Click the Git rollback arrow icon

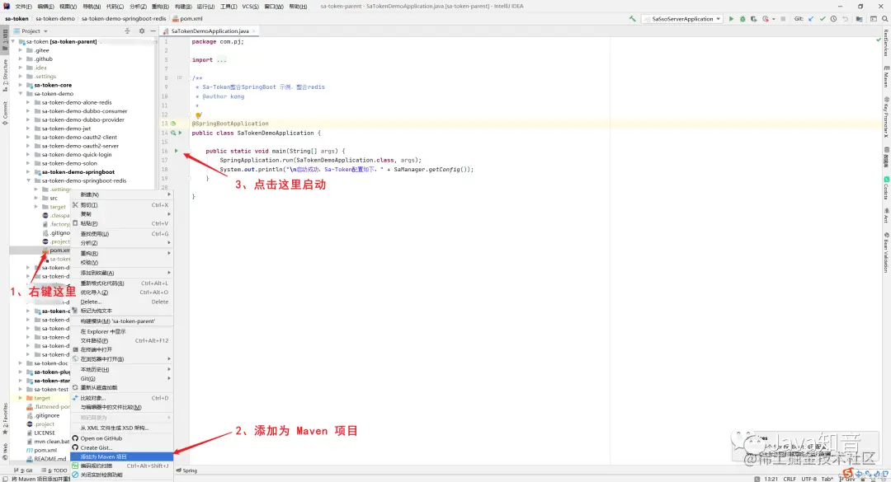tap(845, 19)
